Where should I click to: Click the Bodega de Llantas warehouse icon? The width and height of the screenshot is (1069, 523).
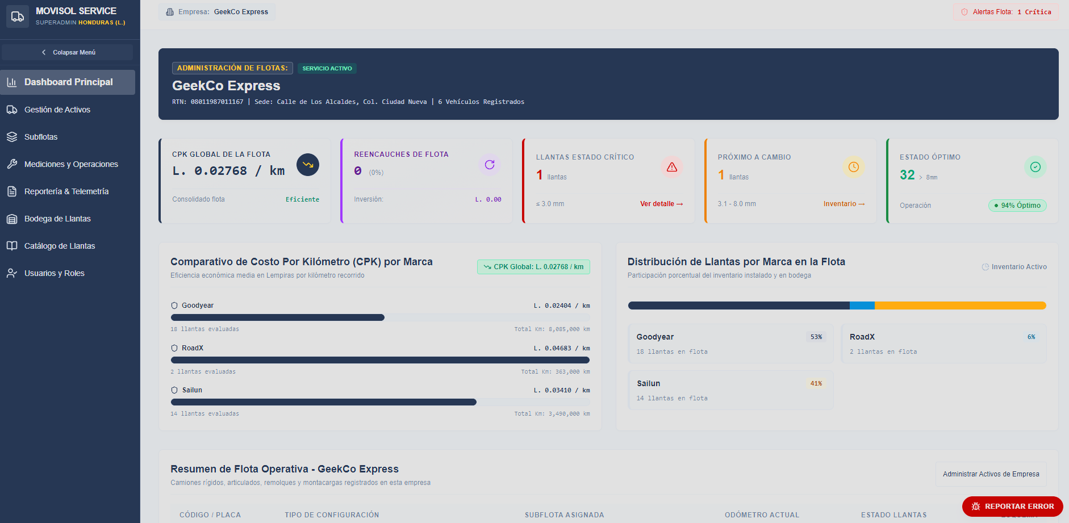pyautogui.click(x=12, y=219)
